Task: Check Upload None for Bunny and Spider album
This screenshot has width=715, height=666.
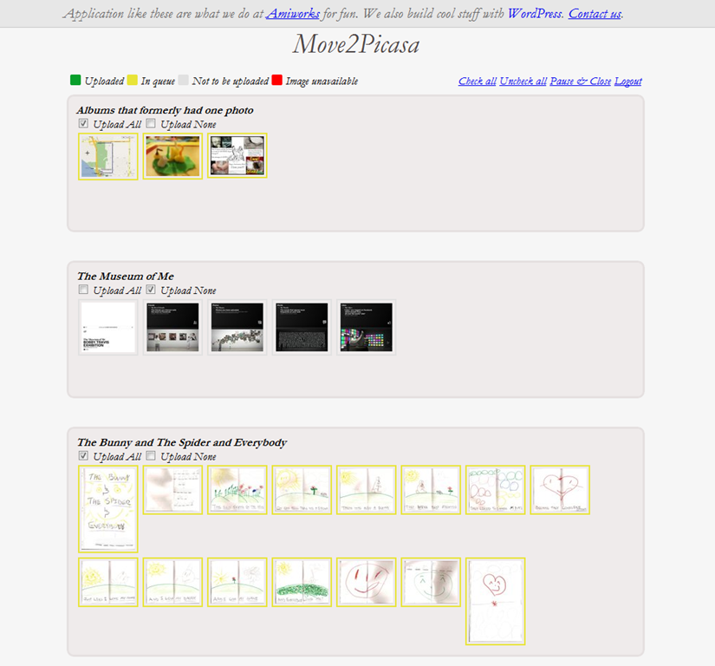Action: point(151,456)
